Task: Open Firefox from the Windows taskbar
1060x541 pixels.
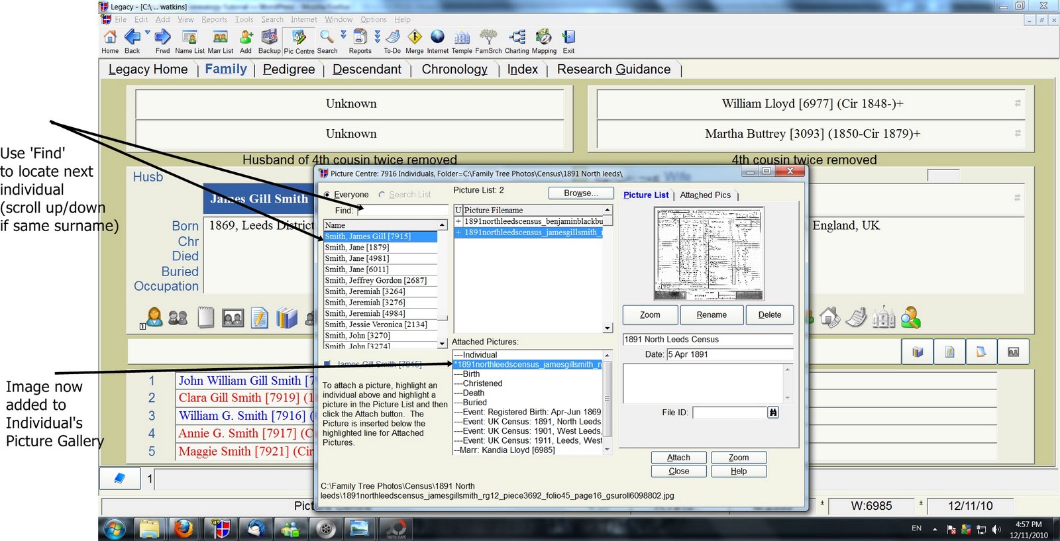Action: coord(184,528)
